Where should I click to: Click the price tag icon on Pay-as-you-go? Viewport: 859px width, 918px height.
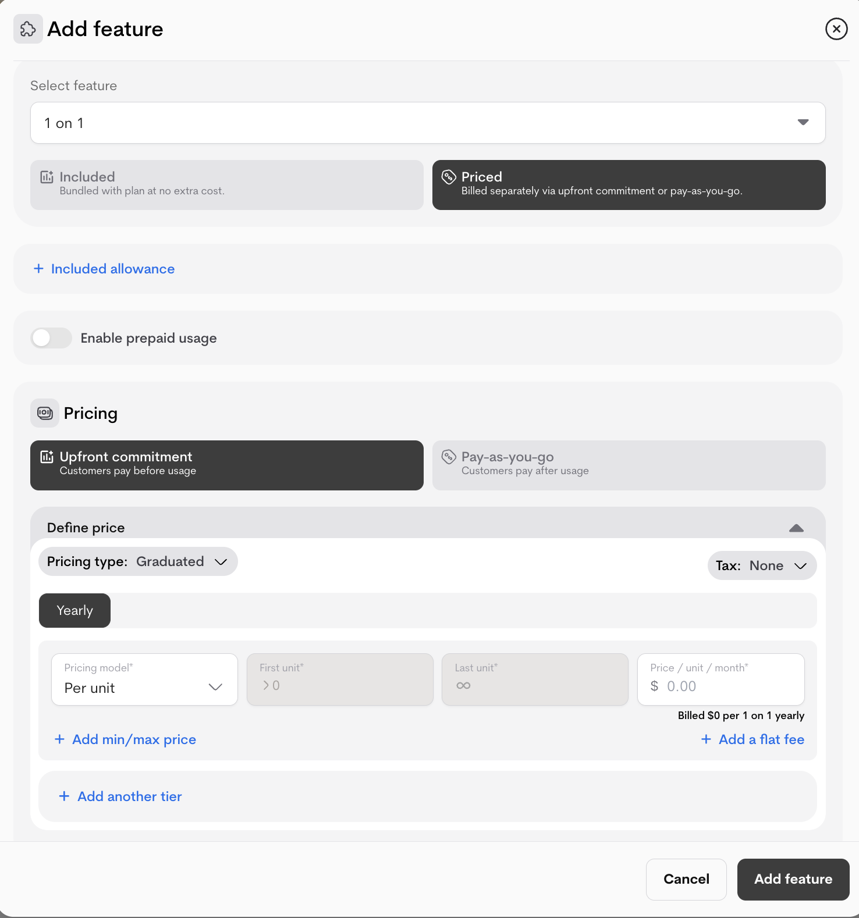coord(448,457)
